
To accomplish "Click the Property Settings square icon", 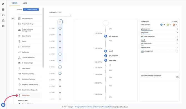I will (x=19, y=24).
